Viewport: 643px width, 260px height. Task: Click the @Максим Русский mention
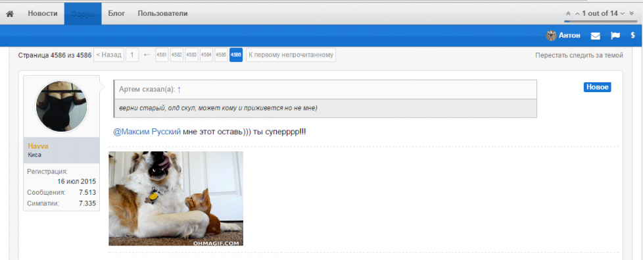pyautogui.click(x=147, y=132)
